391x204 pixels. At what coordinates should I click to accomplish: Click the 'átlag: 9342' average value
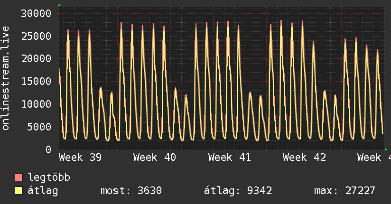coord(238,191)
